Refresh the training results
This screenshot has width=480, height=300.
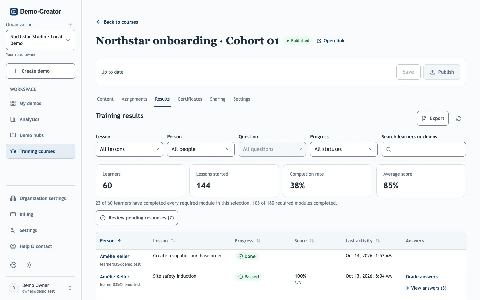[459, 119]
